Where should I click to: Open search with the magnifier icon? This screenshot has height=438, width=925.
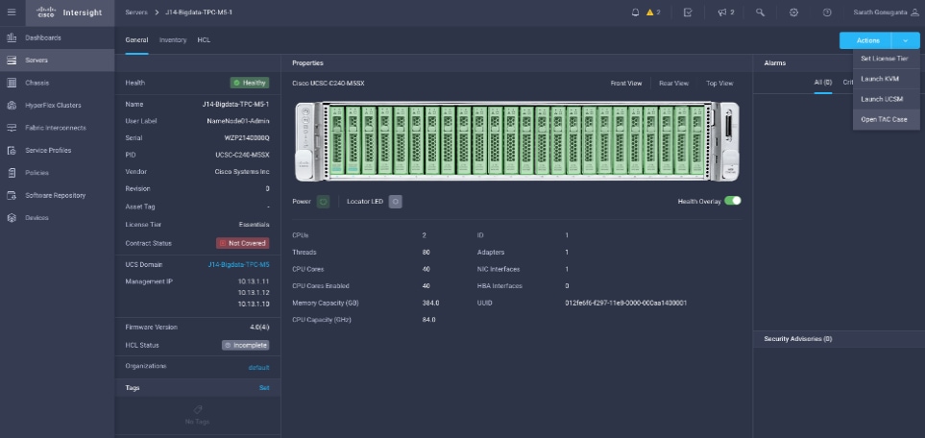[x=760, y=12]
